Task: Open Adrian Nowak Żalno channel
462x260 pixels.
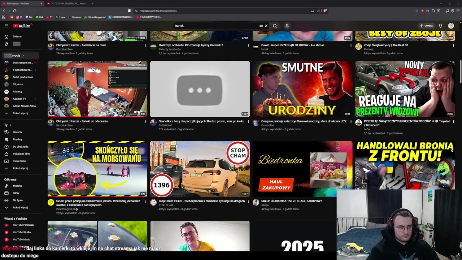Action: (x=21, y=106)
